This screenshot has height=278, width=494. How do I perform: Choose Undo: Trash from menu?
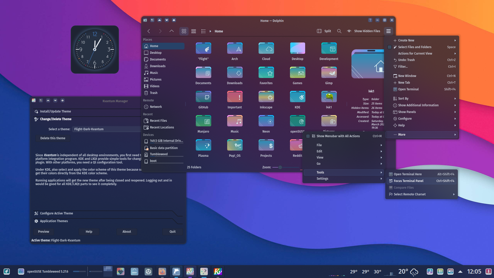[x=422, y=60]
